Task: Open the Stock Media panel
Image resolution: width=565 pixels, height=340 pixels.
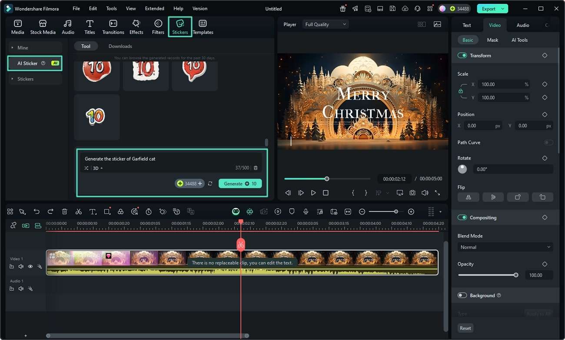Action: 43,27
